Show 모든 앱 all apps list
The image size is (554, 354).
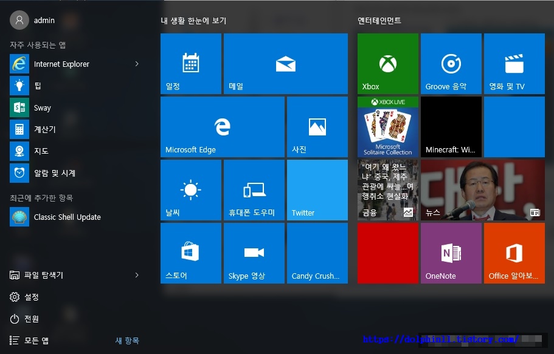pyautogui.click(x=29, y=341)
